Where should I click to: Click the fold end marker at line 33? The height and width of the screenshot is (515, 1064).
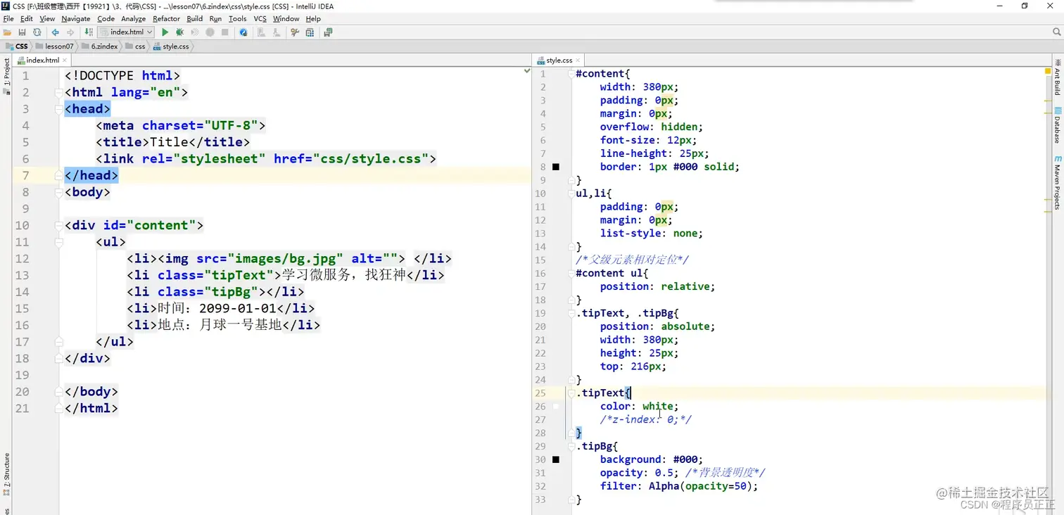(x=571, y=500)
